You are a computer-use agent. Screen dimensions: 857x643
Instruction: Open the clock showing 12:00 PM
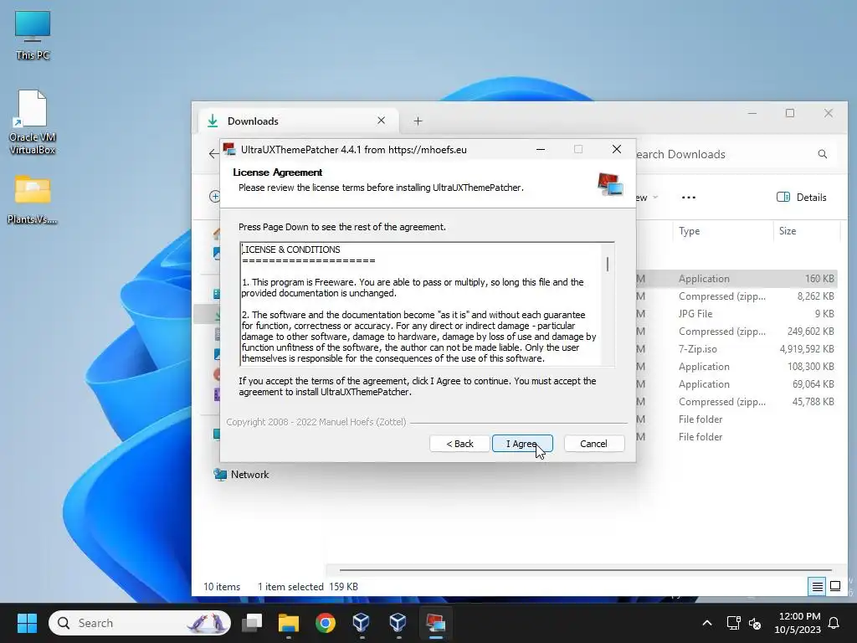pos(798,623)
